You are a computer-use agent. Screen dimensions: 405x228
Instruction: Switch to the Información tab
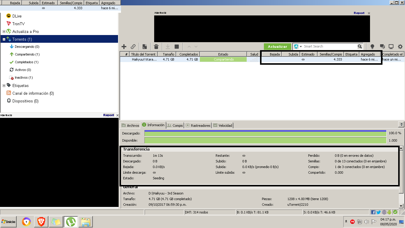[153, 125]
